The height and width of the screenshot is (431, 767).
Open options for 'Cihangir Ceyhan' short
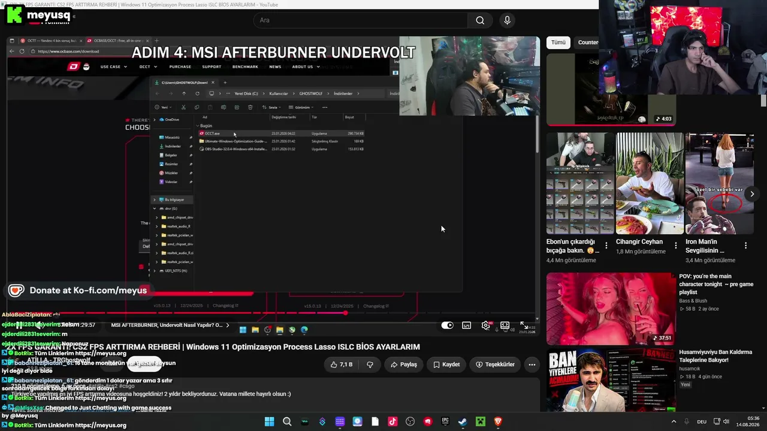click(676, 245)
